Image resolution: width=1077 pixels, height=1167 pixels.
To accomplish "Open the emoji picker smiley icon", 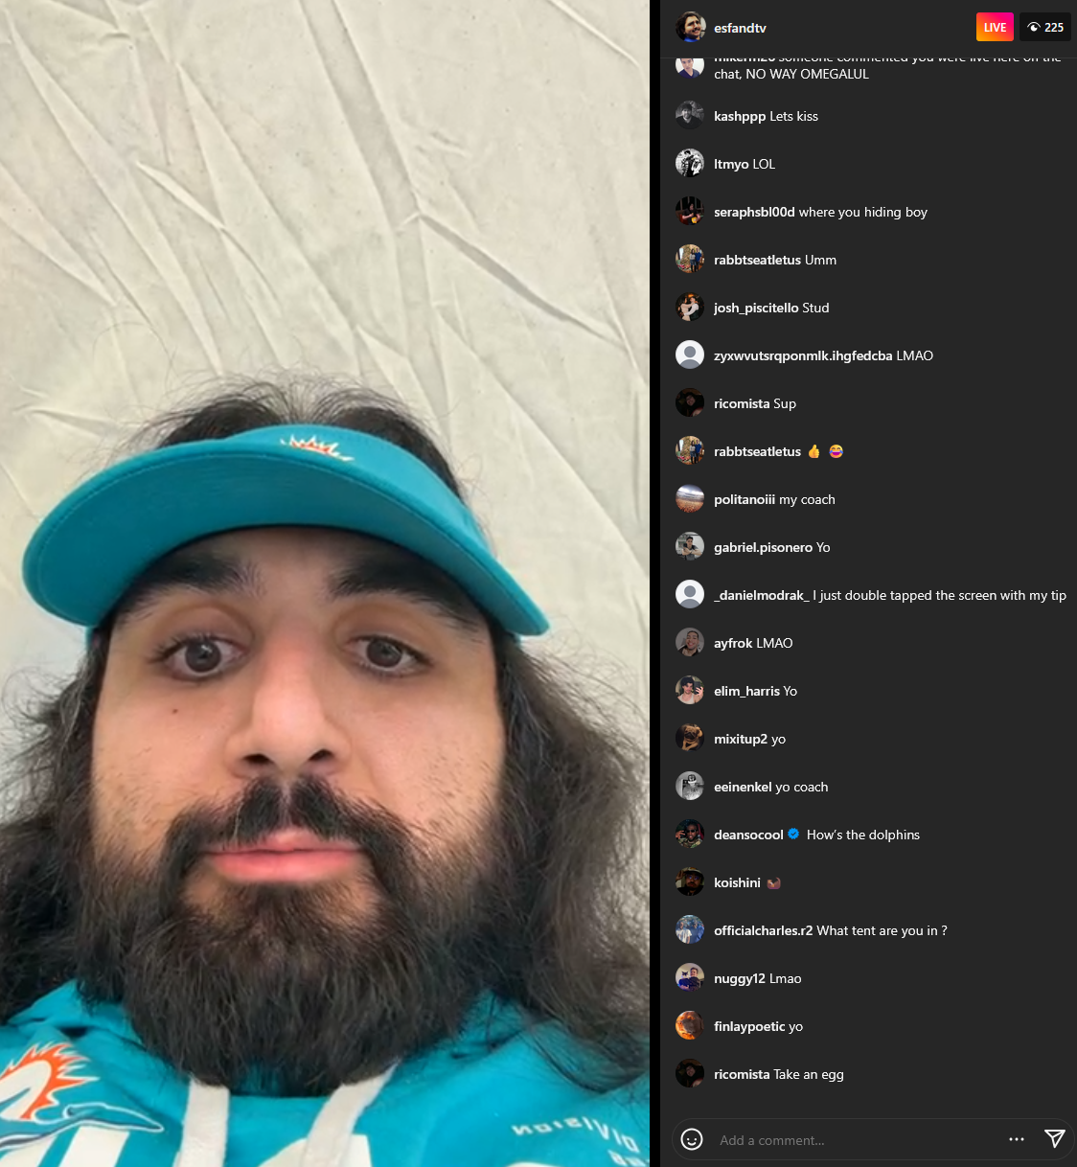I will pyautogui.click(x=691, y=1139).
